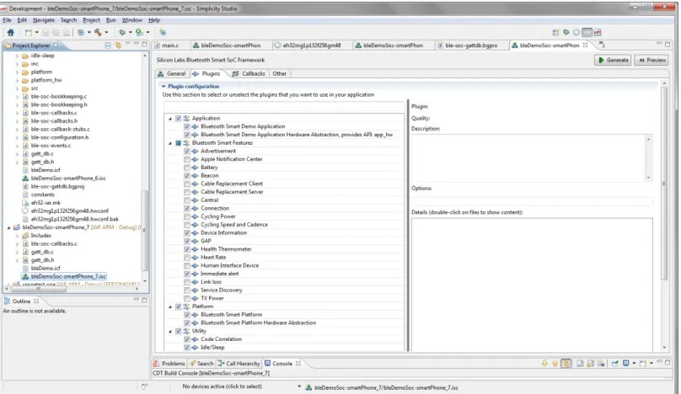Select gatt_db.c under bleDemoSoc-smartPhone_7
This screenshot has width=681, height=394.
(x=42, y=252)
